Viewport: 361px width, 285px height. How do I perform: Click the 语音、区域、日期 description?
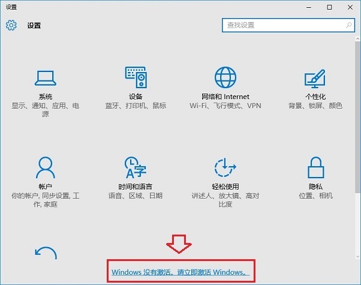136,196
